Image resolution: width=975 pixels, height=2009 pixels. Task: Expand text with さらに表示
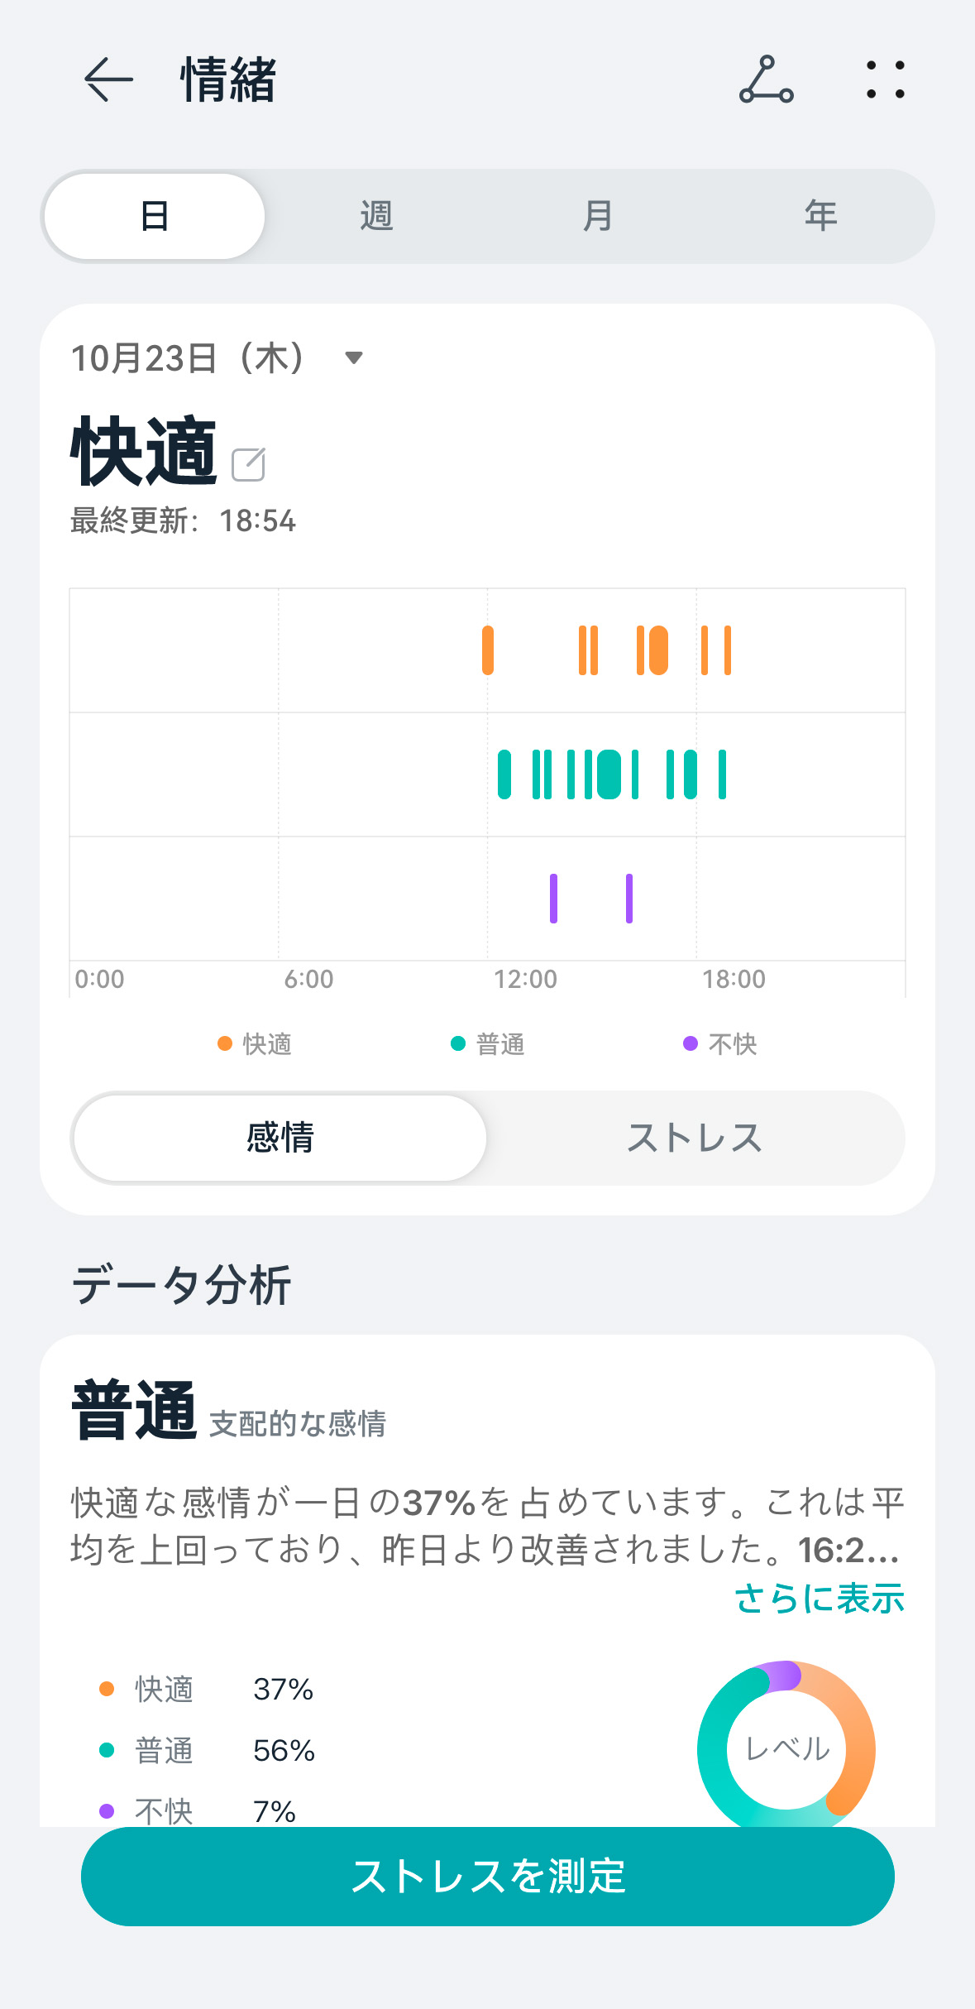coord(820,1598)
